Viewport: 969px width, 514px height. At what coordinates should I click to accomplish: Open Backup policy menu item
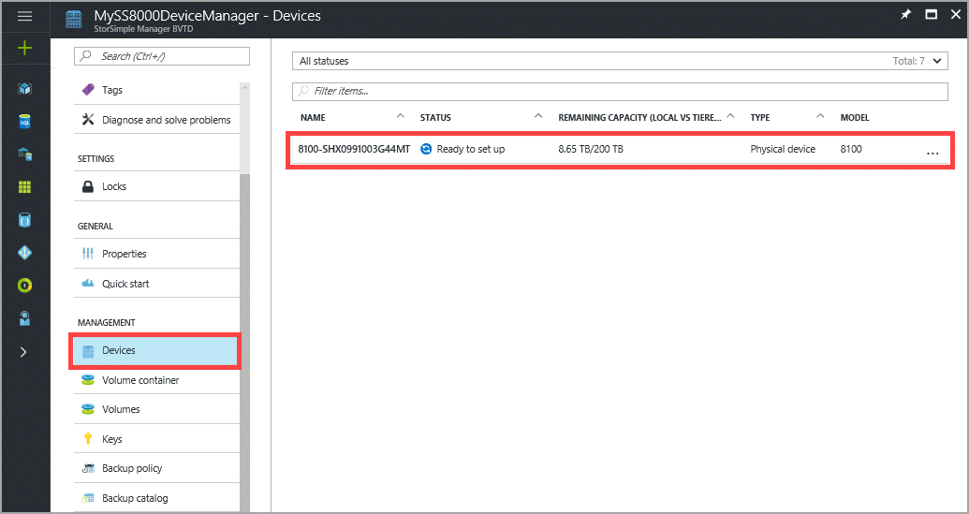point(157,468)
